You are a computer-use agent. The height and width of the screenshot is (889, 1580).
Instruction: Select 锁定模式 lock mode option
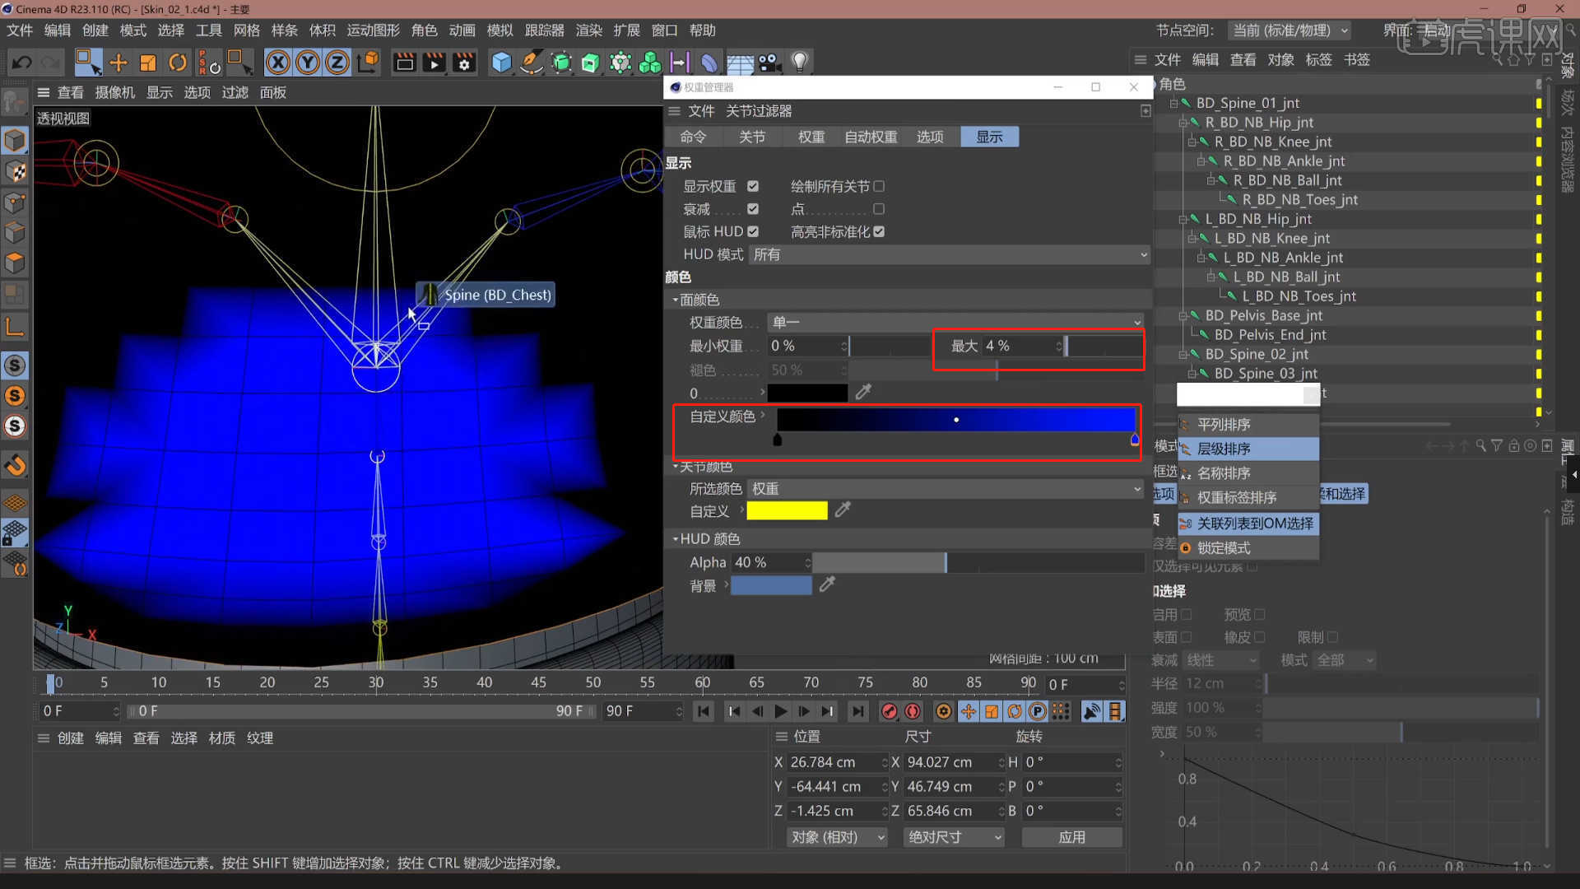[1248, 548]
